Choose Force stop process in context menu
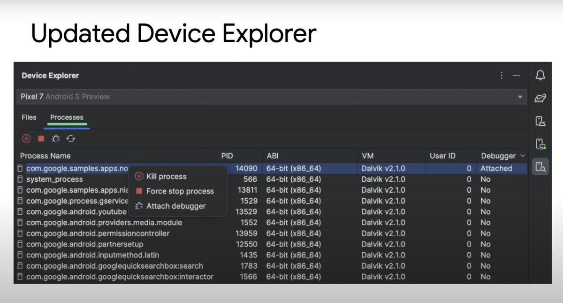 coord(178,191)
